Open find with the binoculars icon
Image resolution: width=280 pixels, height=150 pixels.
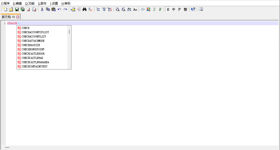(x=84, y=9)
